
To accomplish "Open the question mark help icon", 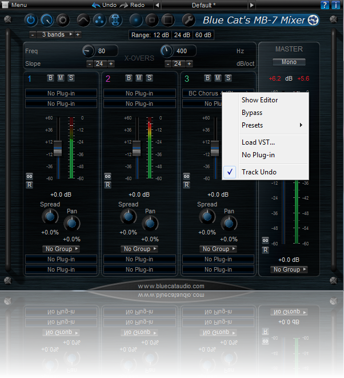I will [x=325, y=5].
